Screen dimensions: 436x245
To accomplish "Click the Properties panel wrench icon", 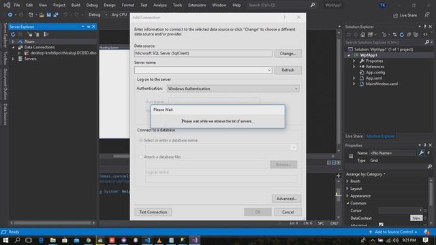I will coord(421,153).
